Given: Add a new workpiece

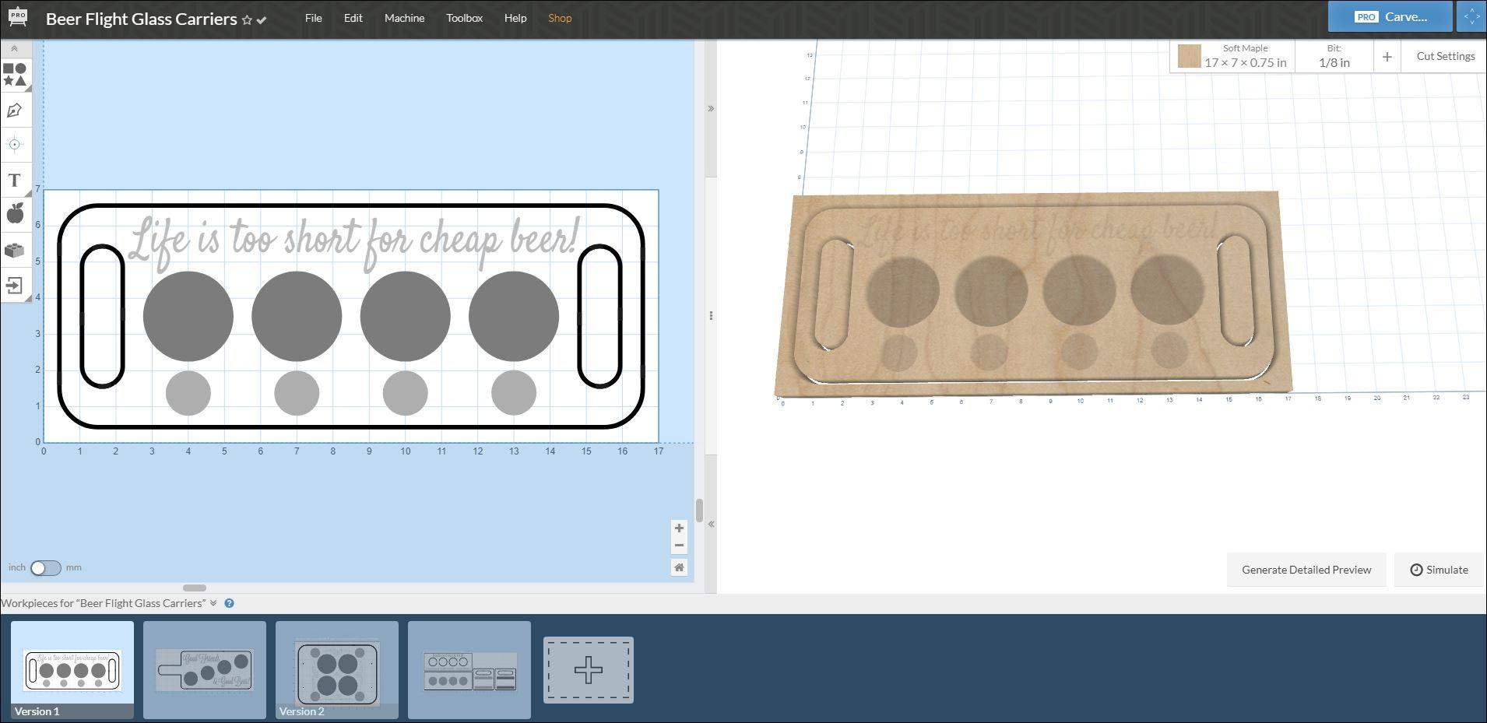Looking at the screenshot, I should tap(589, 670).
